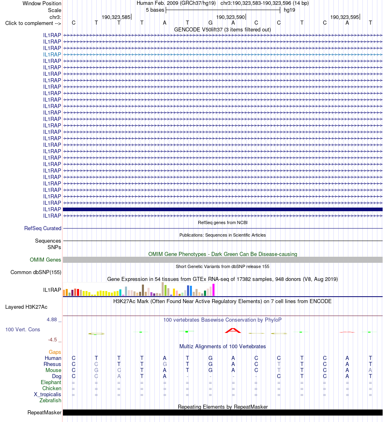The image size is (383, 422).
Task: Click the 190,323,585 position marker
Action: (116, 17)
